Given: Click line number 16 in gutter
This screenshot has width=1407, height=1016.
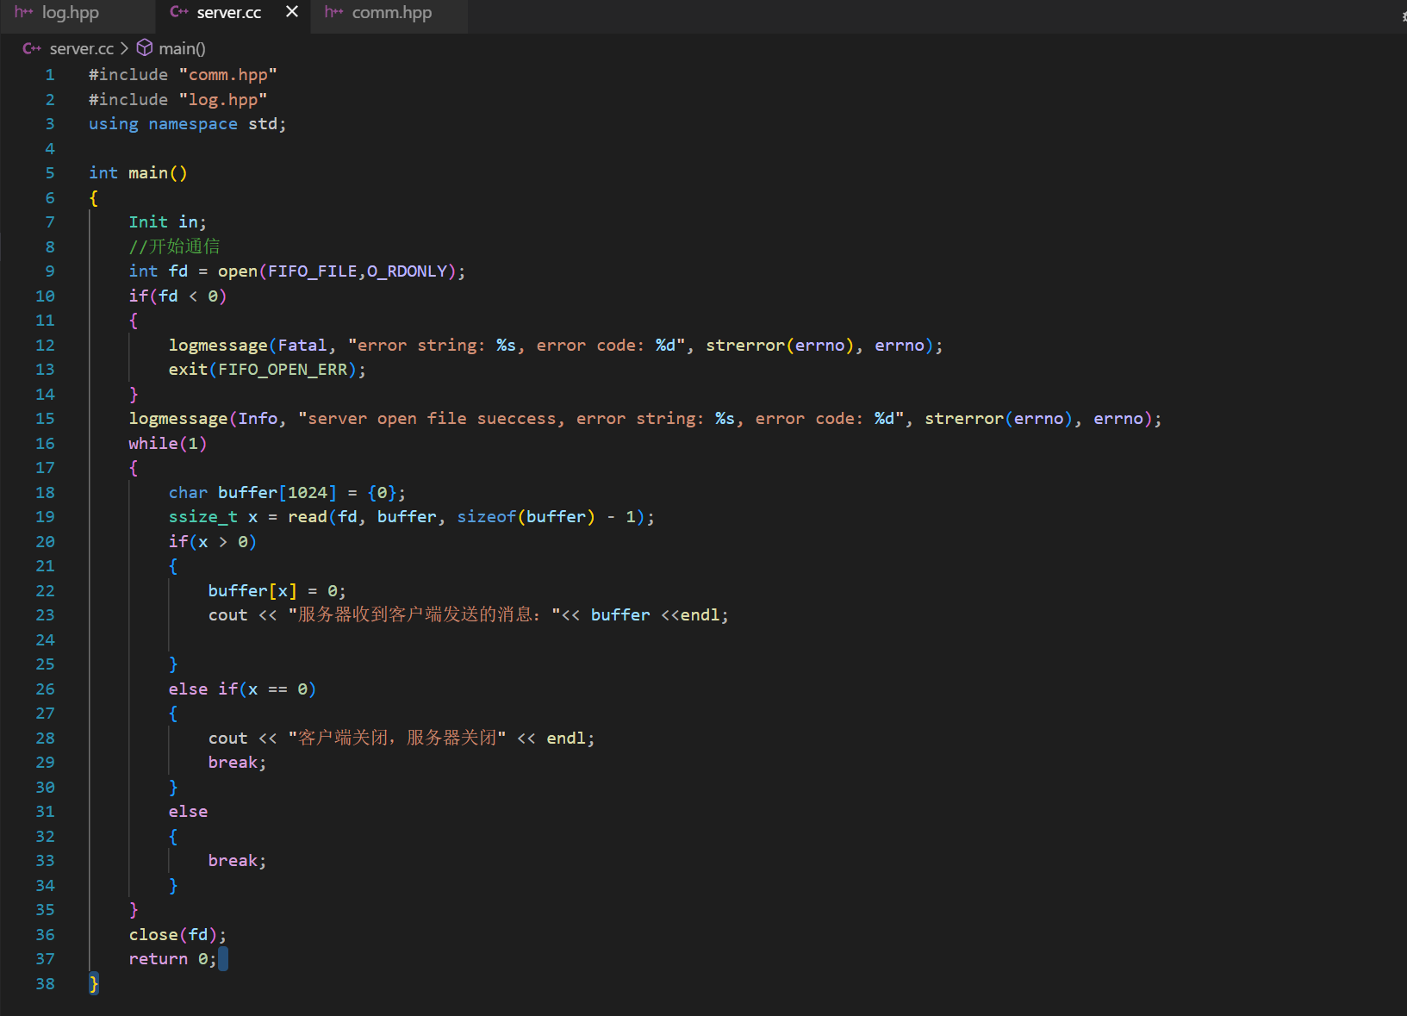Looking at the screenshot, I should click(x=45, y=444).
